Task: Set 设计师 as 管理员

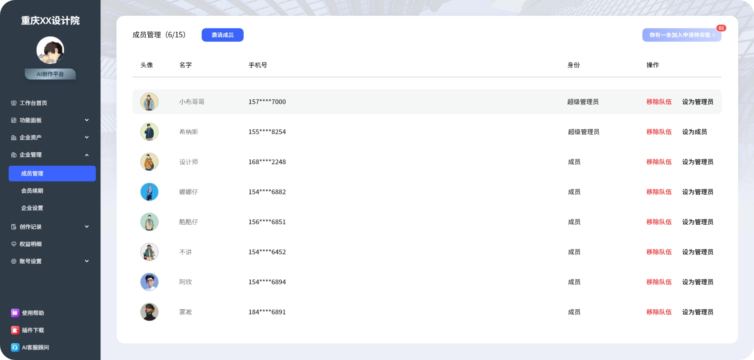Action: click(698, 162)
